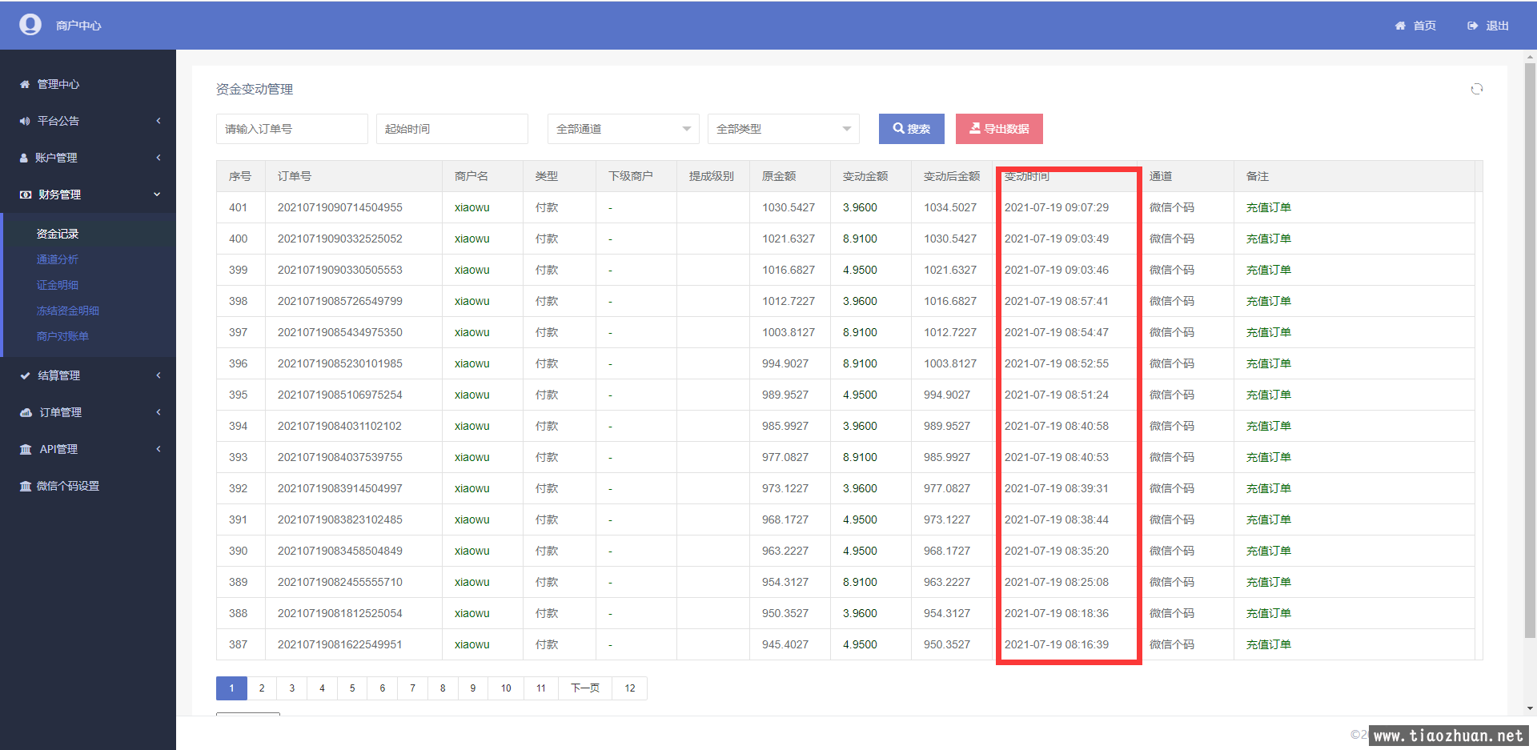The width and height of the screenshot is (1537, 750).
Task: Click the cloud icon next to 订单管理
Action: [x=26, y=412]
